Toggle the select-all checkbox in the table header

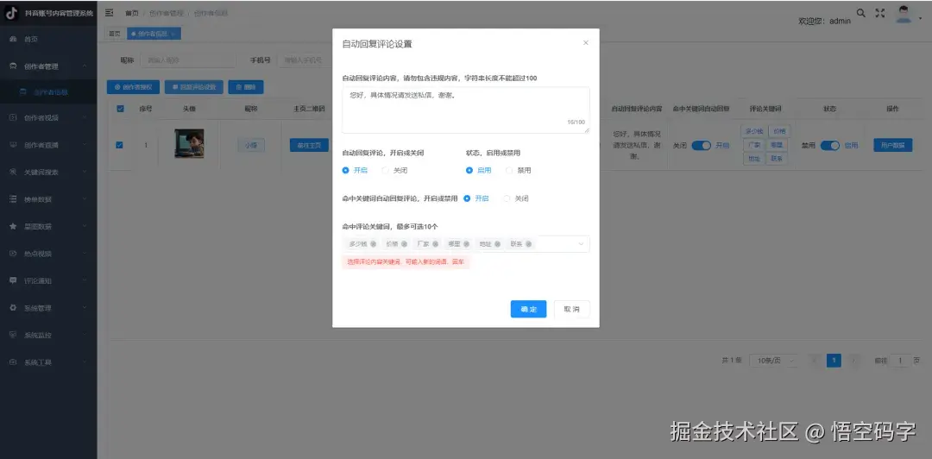tap(121, 109)
